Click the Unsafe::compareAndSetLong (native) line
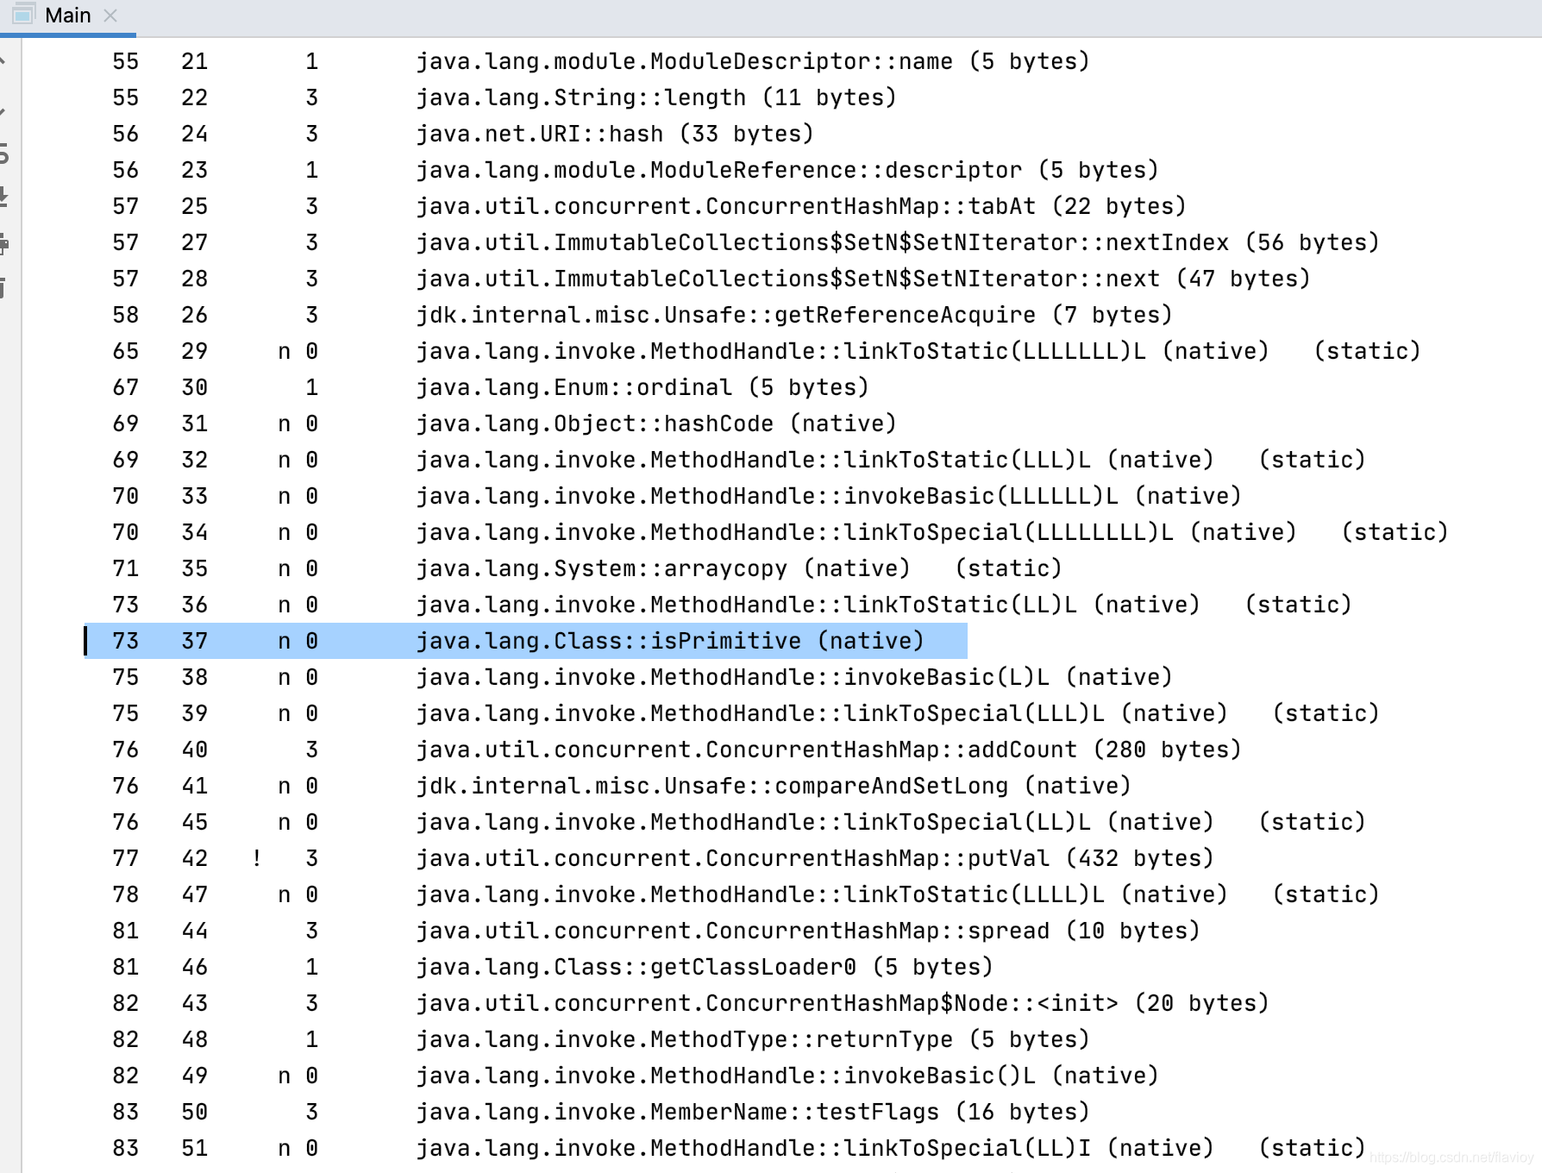The image size is (1542, 1173). pos(774,786)
